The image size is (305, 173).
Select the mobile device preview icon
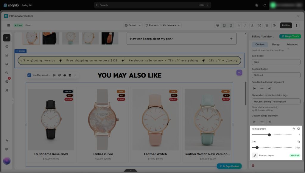231,25
